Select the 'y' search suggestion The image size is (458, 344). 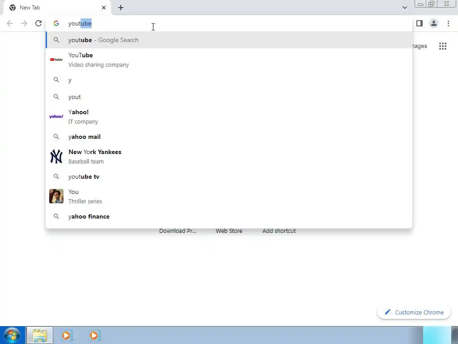point(229,80)
